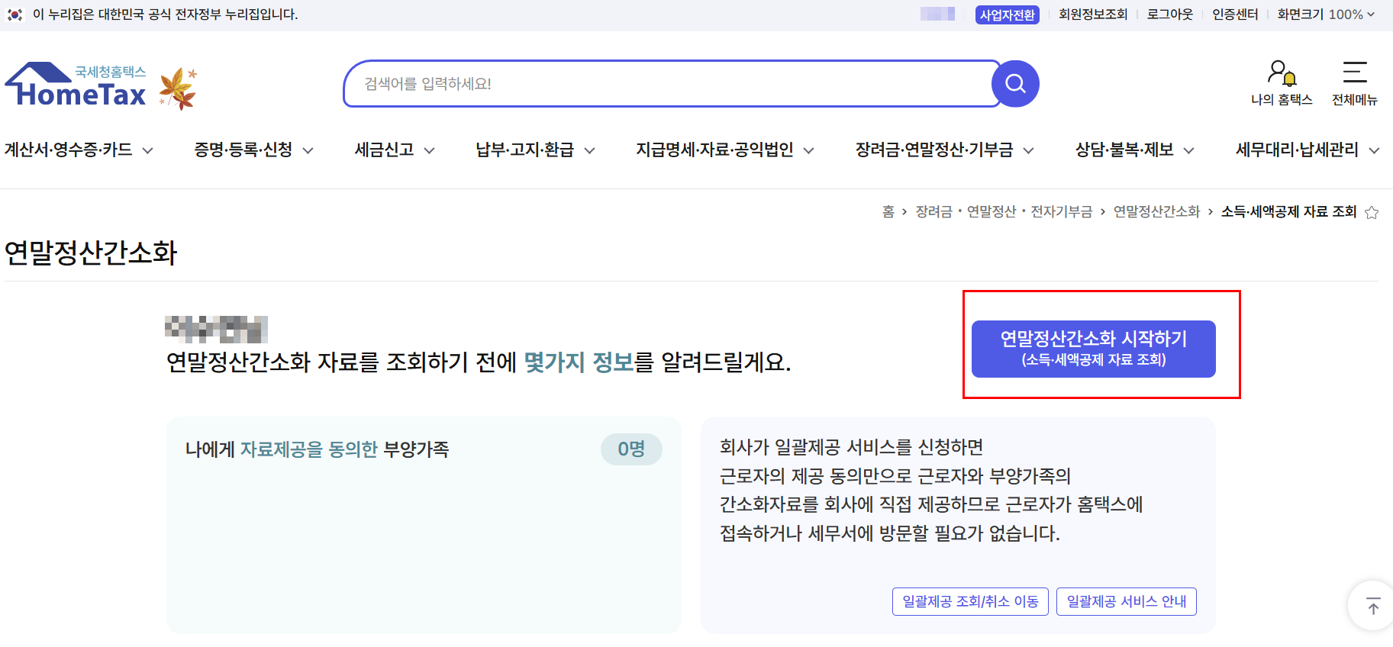Click 로그아웃 link
The image size is (1393, 647).
(x=1169, y=14)
